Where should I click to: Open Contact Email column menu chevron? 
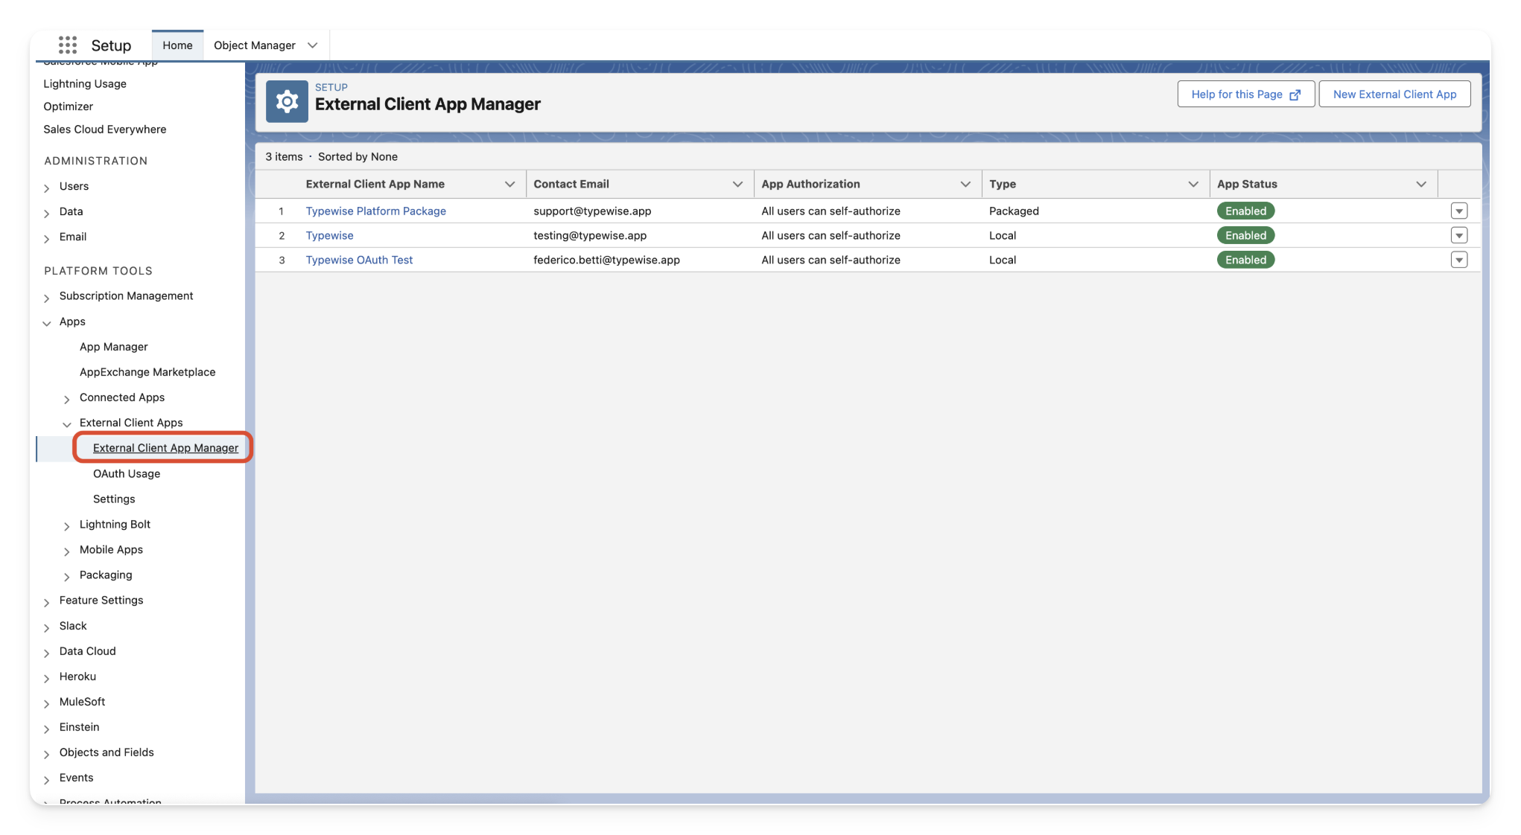pos(737,185)
